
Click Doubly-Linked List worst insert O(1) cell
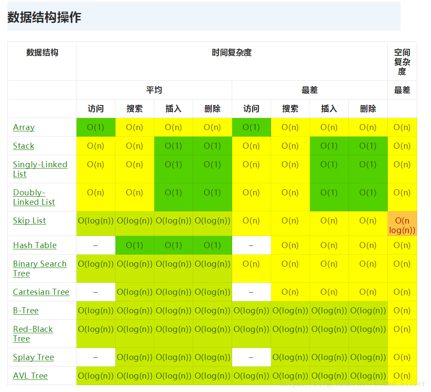329,197
